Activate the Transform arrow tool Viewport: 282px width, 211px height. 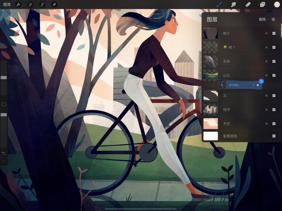click(x=54, y=4)
